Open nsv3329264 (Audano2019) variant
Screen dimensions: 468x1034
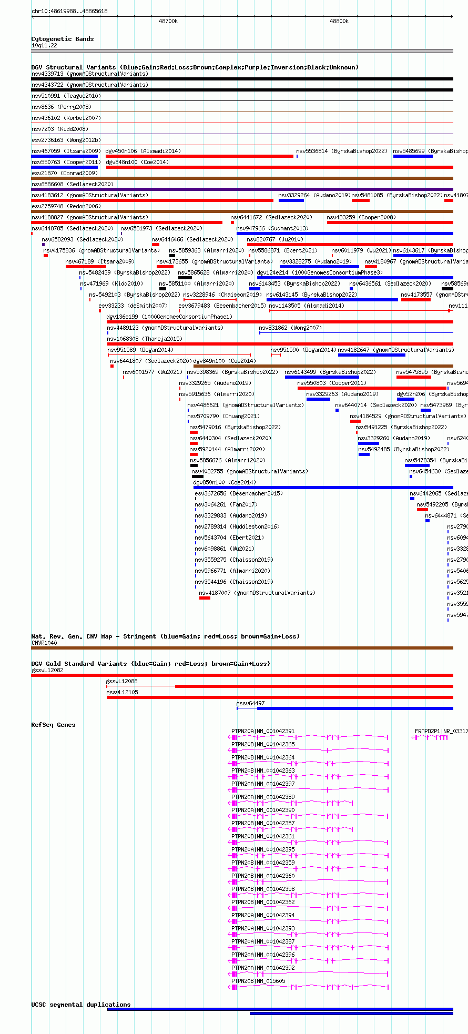(x=314, y=195)
